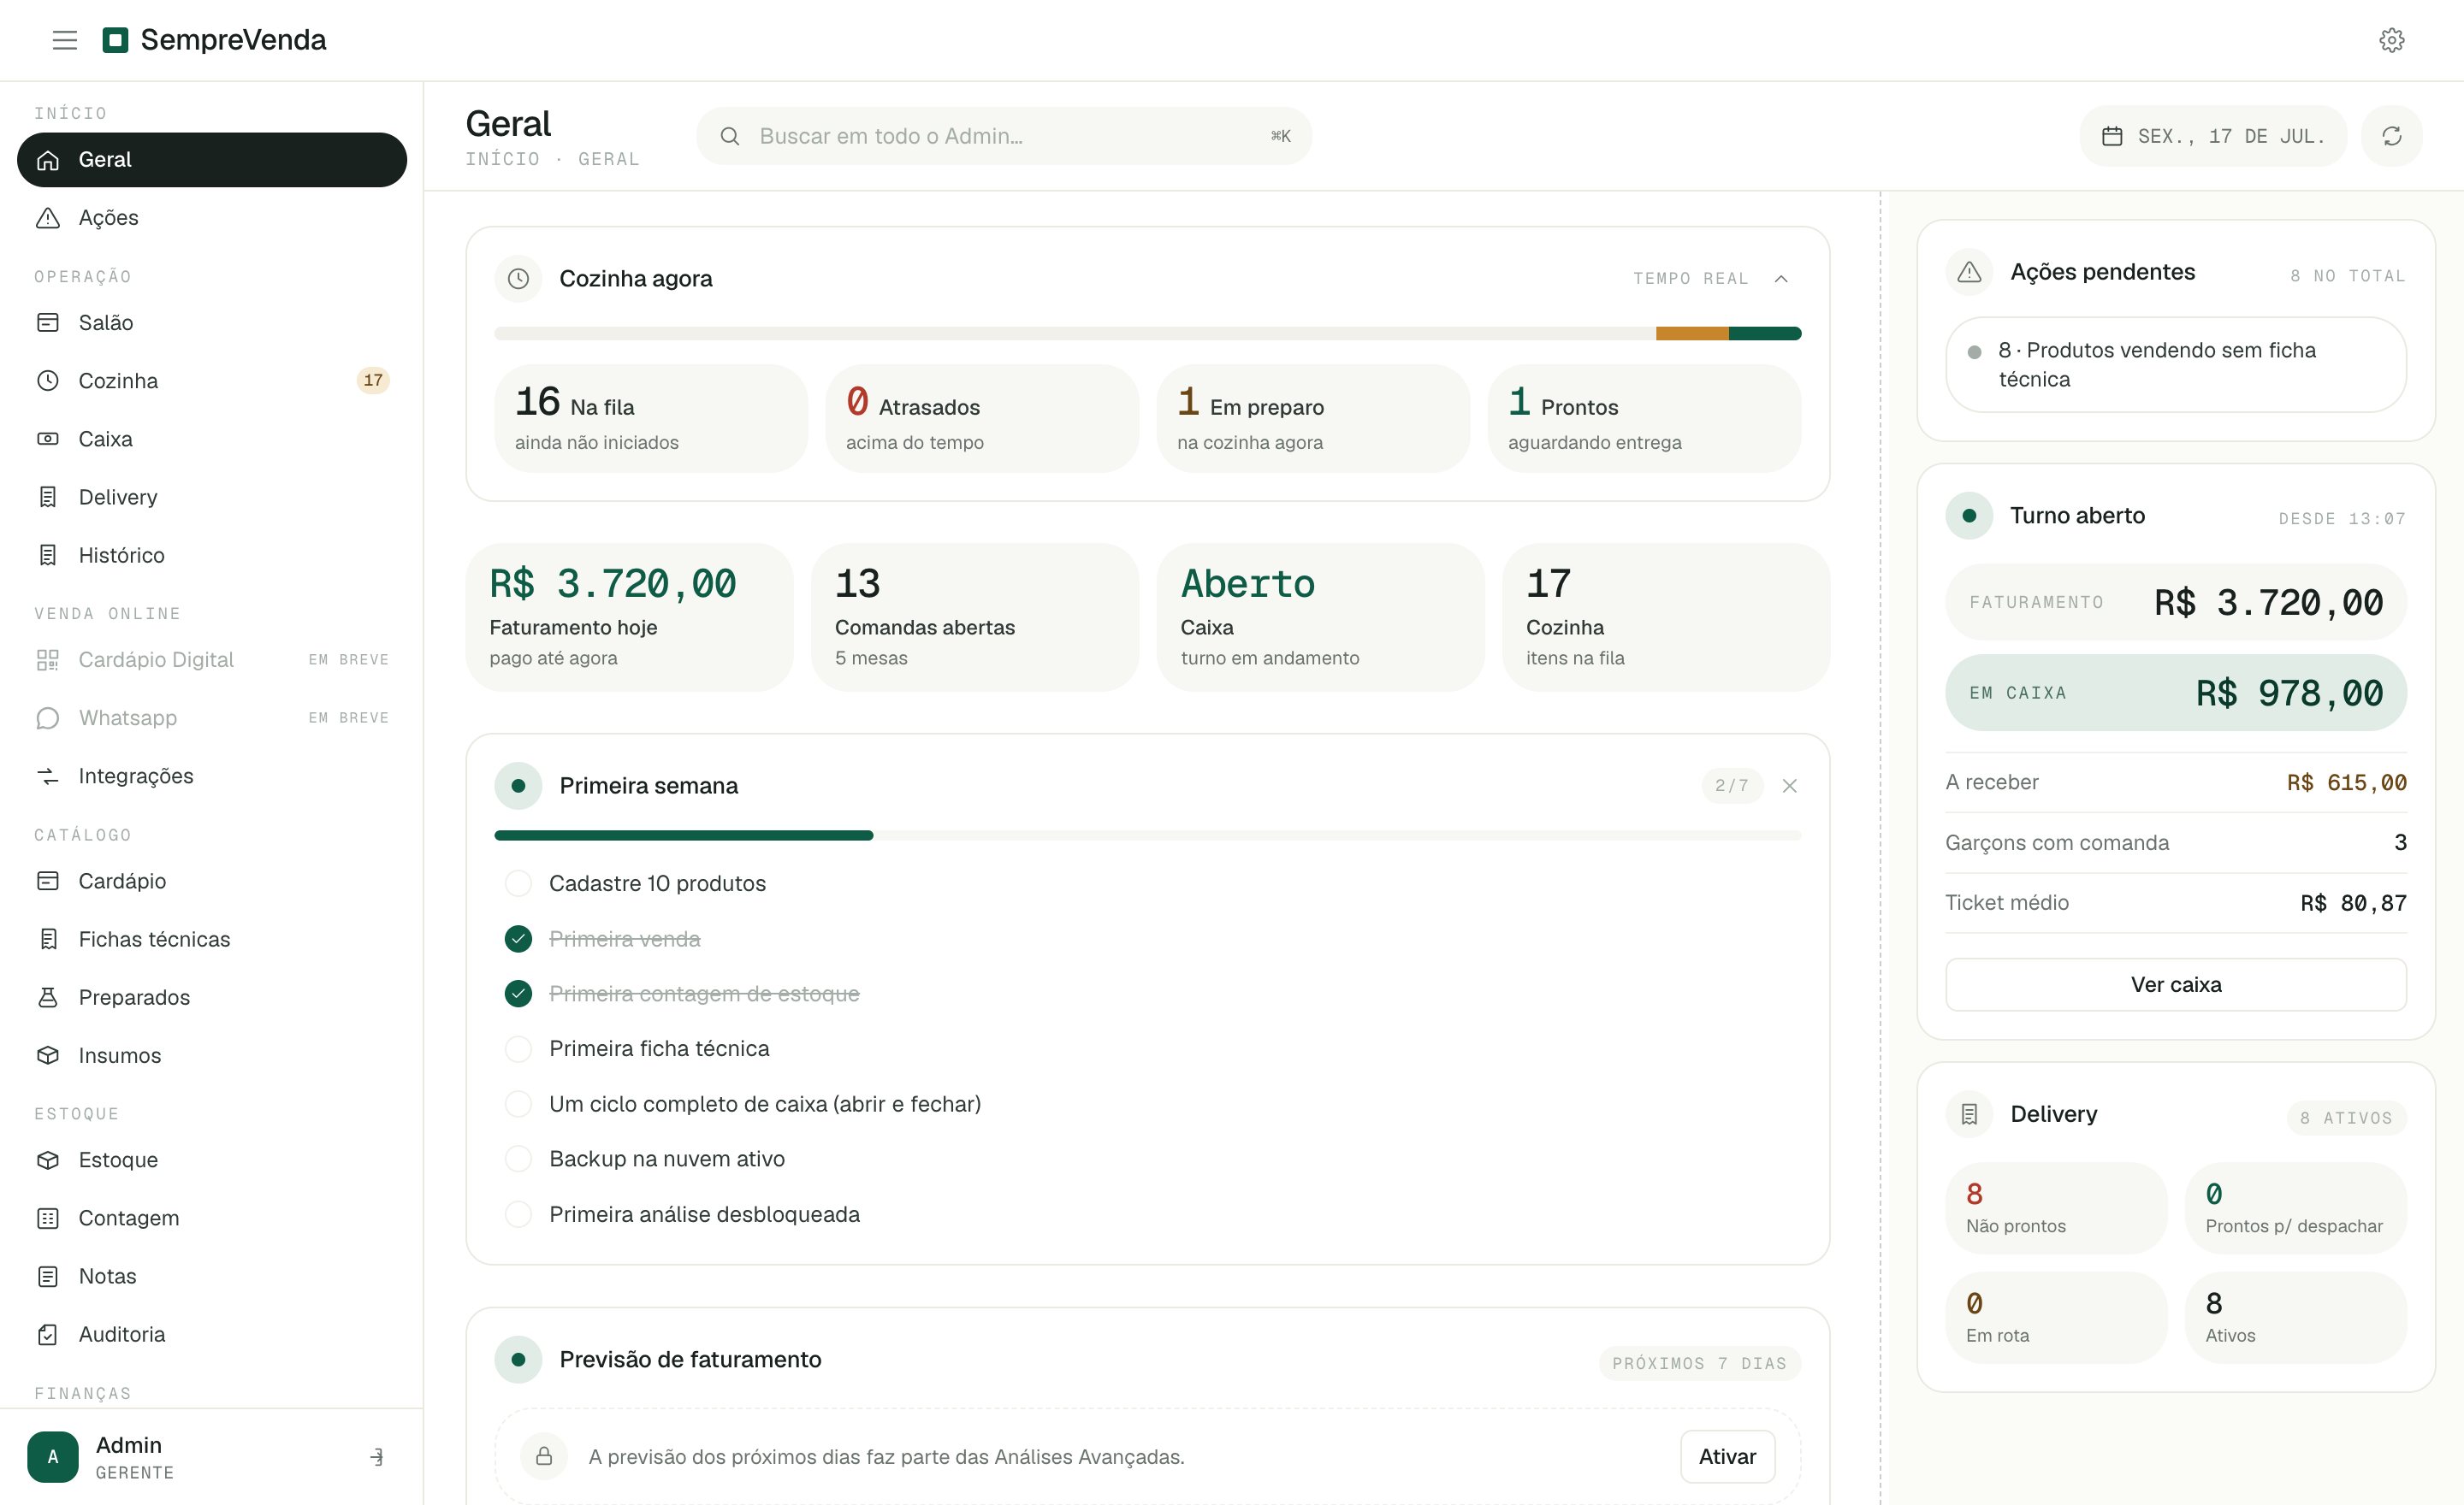Click the Preparados flask icon

[48, 997]
